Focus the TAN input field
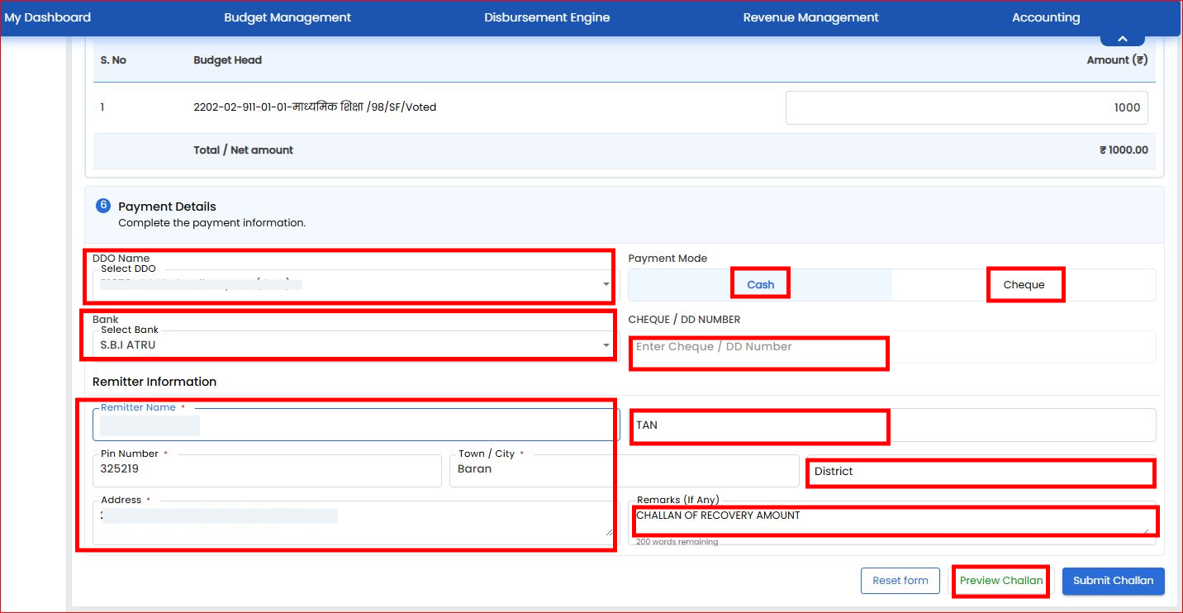Viewport: 1183px width, 613px height. tap(892, 425)
